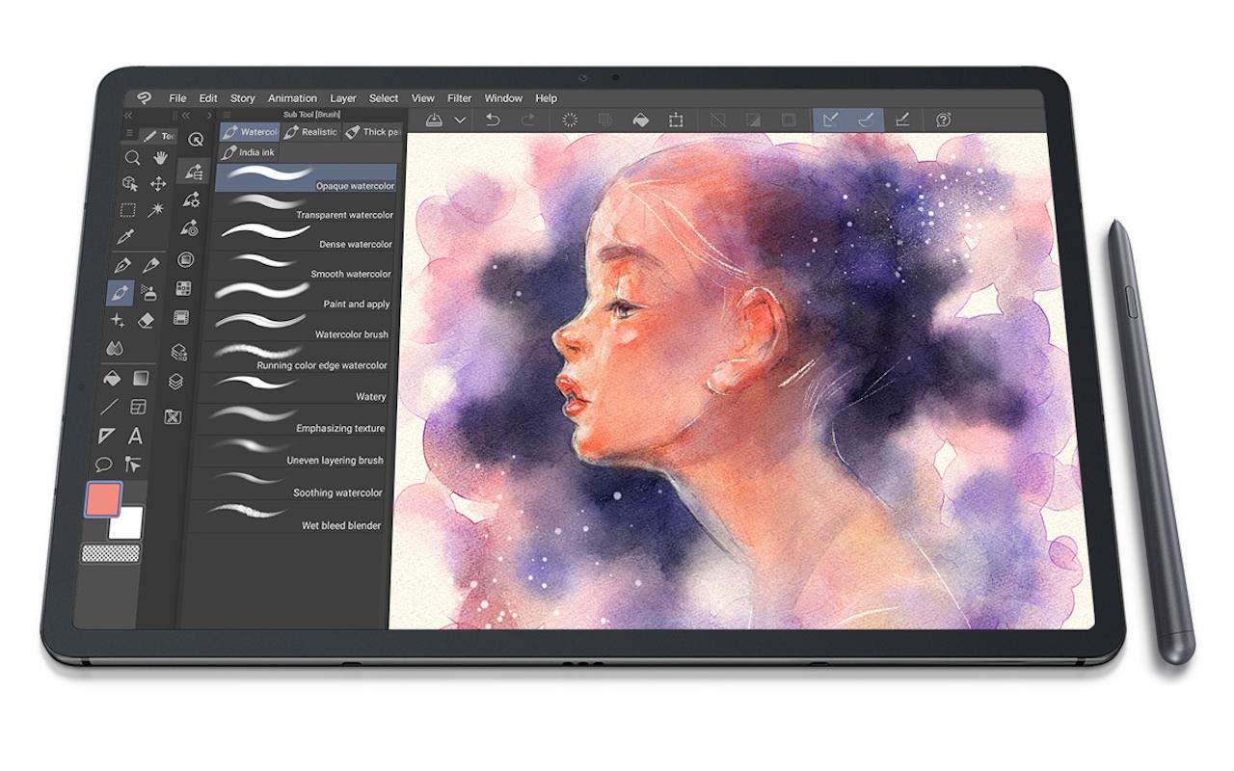Select the Operation object tool
This screenshot has height=771, width=1234.
pyautogui.click(x=131, y=183)
